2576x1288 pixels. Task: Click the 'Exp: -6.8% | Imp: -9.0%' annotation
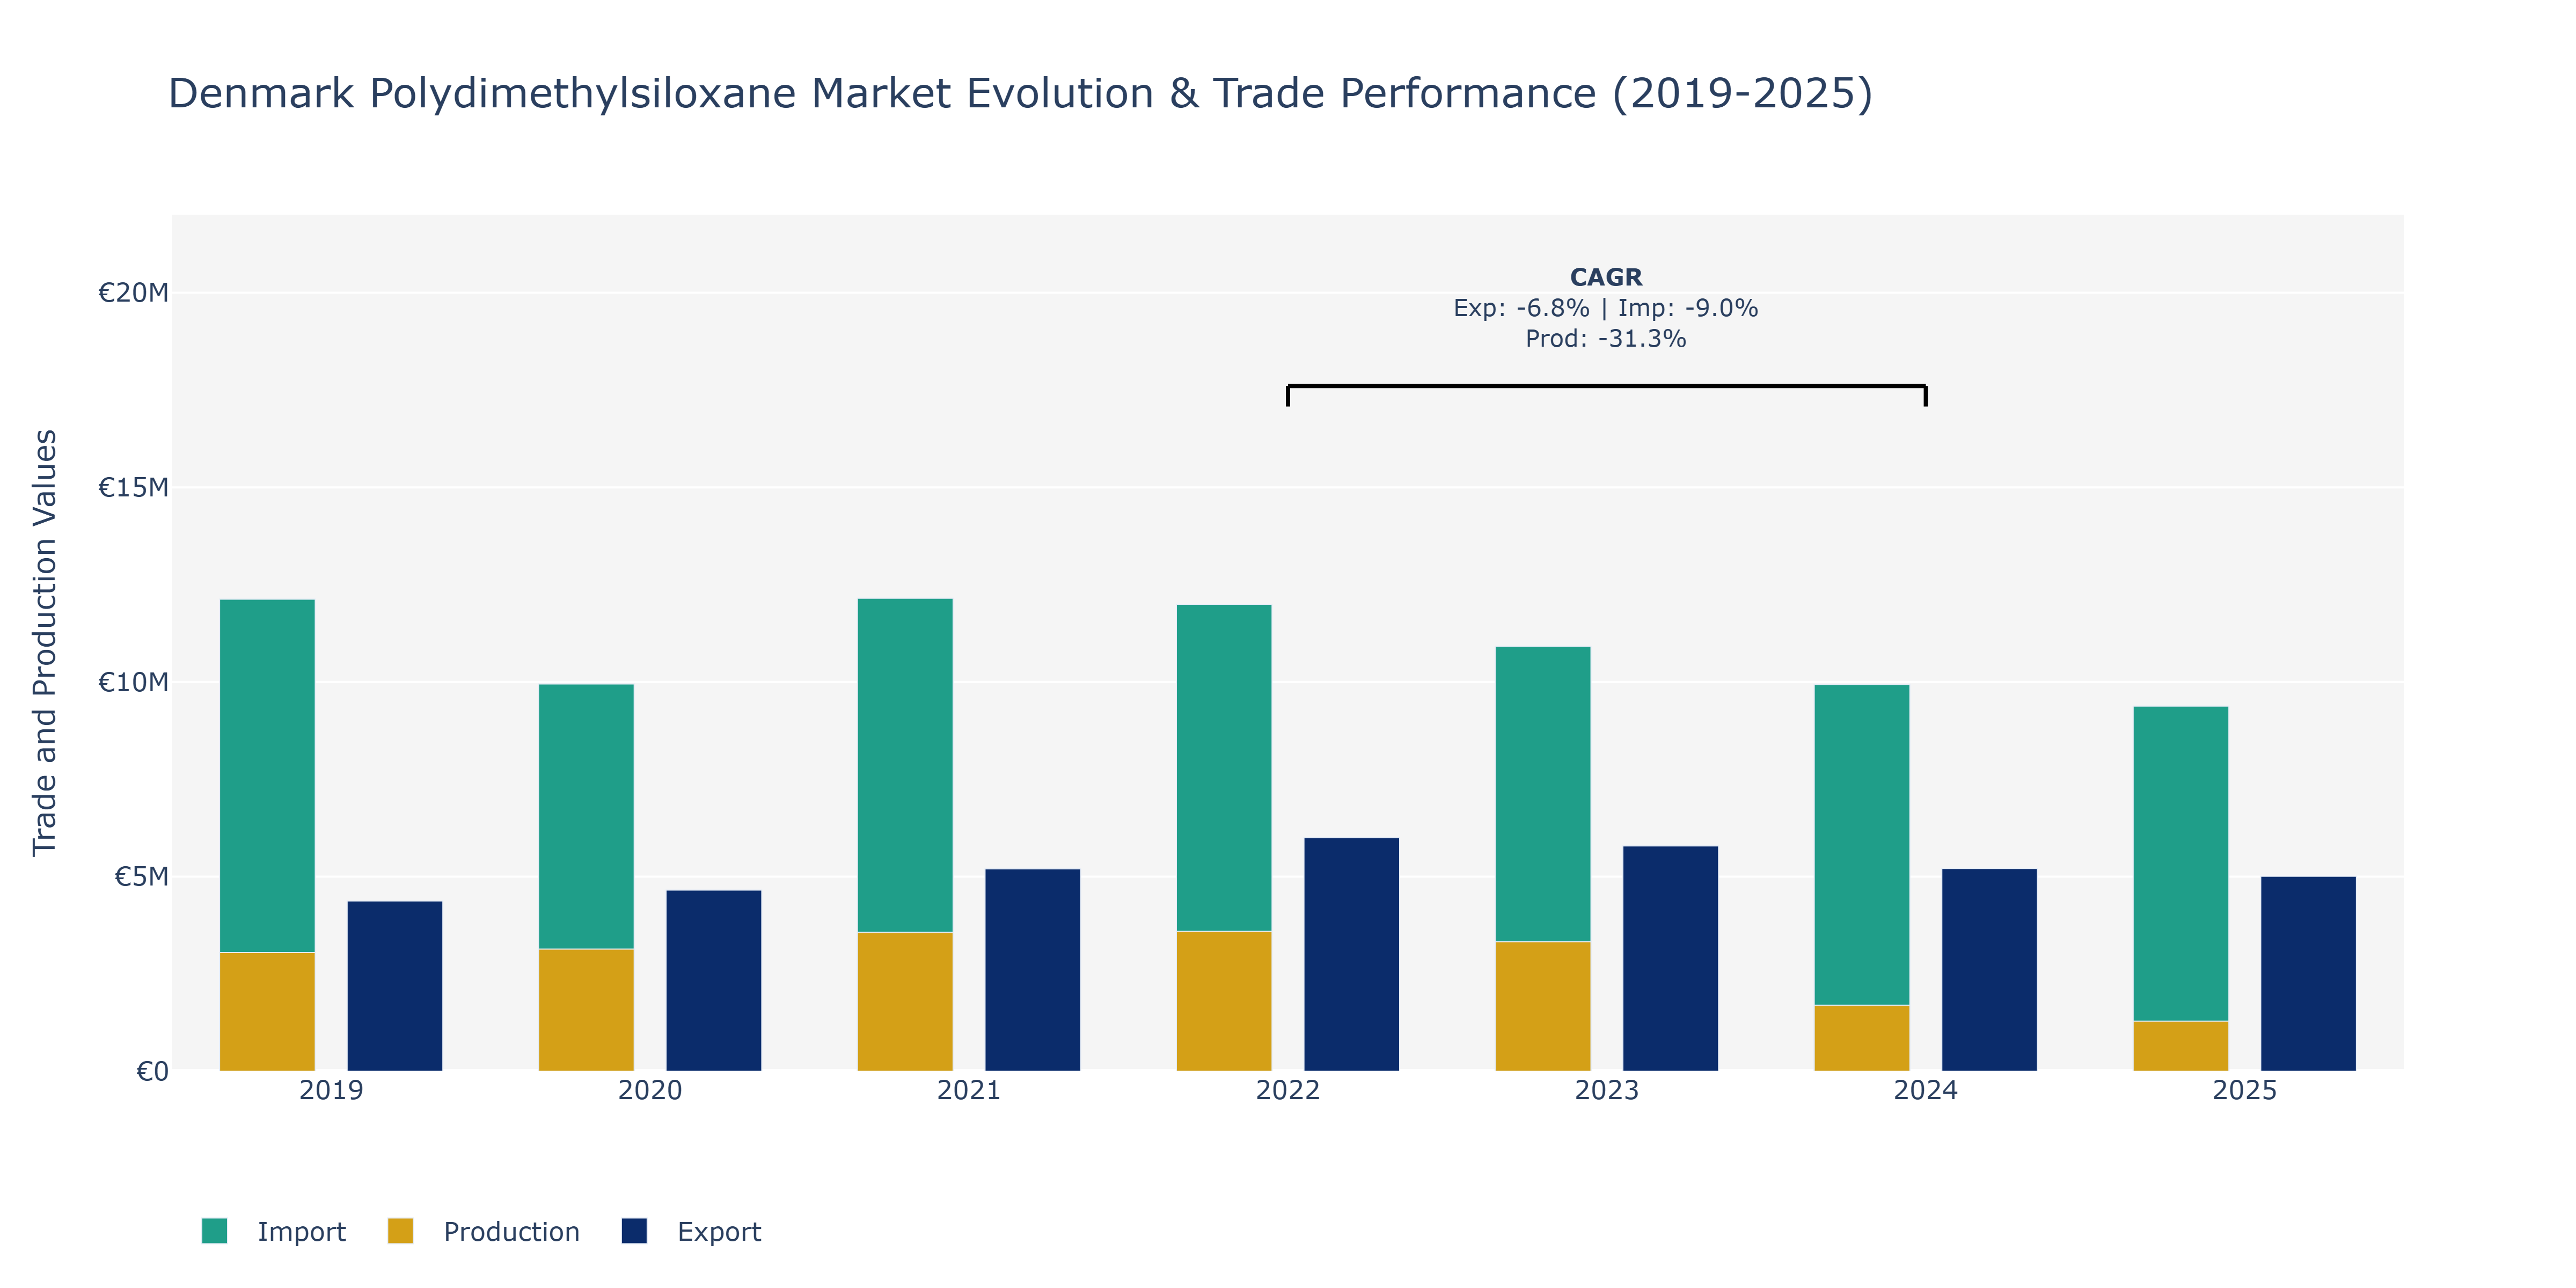[x=1606, y=308]
